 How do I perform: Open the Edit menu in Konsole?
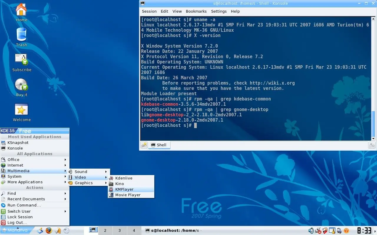tap(164, 11)
